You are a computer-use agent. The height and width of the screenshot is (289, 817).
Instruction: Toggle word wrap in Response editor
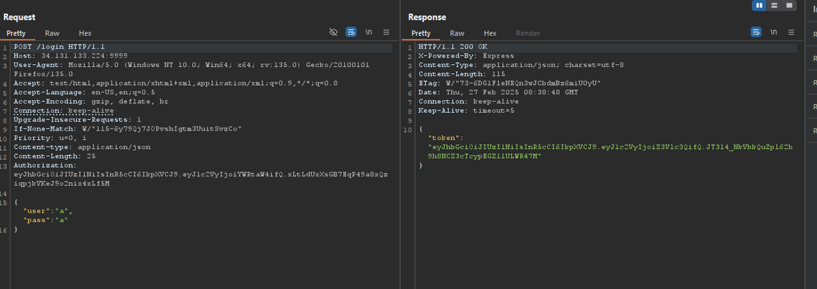[755, 32]
